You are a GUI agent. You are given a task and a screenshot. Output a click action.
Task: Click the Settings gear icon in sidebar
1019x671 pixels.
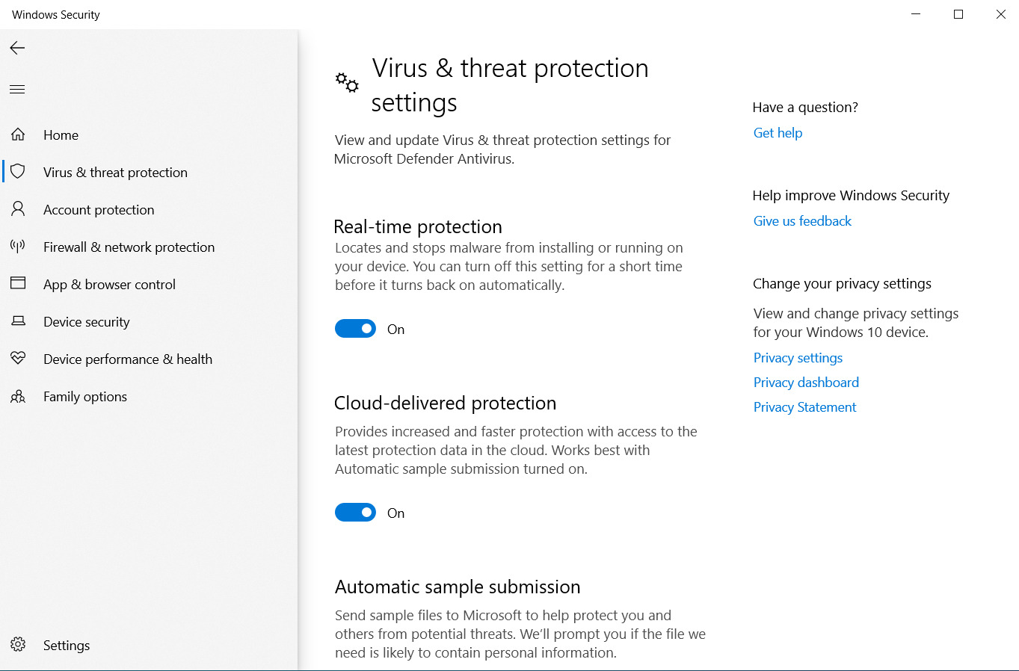(x=18, y=644)
